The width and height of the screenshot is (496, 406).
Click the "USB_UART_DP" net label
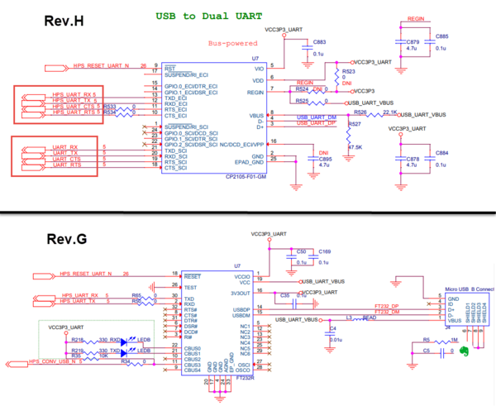(316, 123)
